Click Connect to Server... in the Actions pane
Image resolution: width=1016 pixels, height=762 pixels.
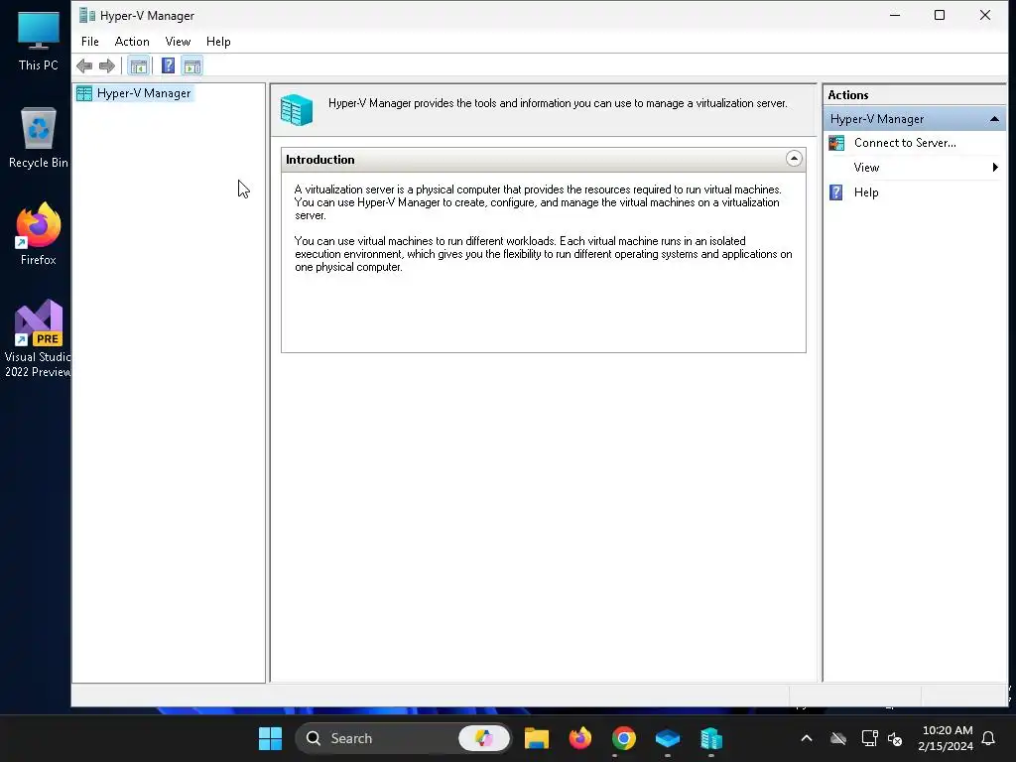tap(905, 143)
